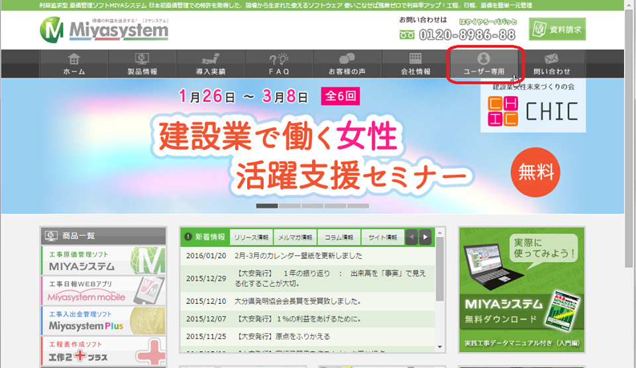Viewport: 636px width, 368px height.
Task: Click the news tabs left arrow
Action: tap(411, 237)
